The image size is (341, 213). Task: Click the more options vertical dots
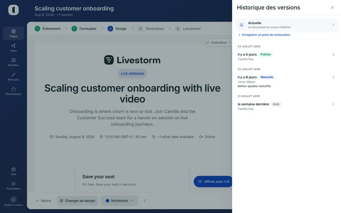145,201
